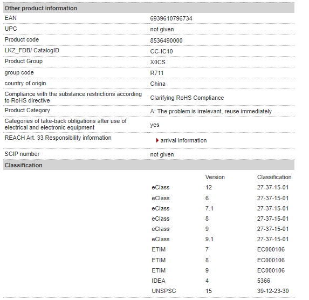Select the SCIP number not given value
The image size is (309, 300).
point(162,155)
